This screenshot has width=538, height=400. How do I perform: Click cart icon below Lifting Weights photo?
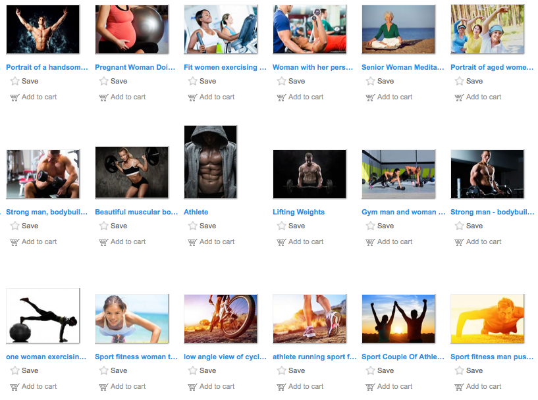point(281,242)
